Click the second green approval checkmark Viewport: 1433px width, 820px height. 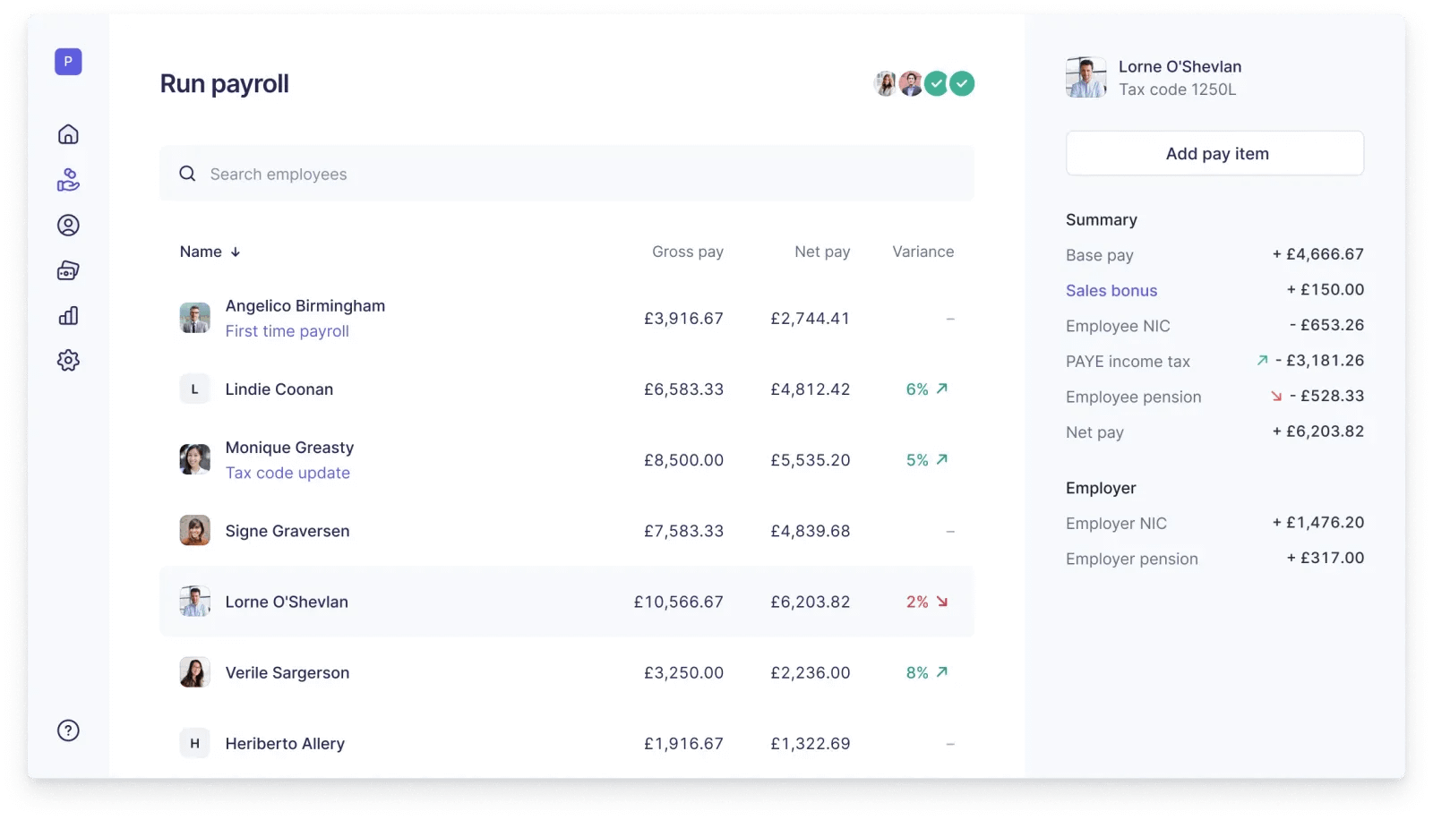[x=962, y=82]
